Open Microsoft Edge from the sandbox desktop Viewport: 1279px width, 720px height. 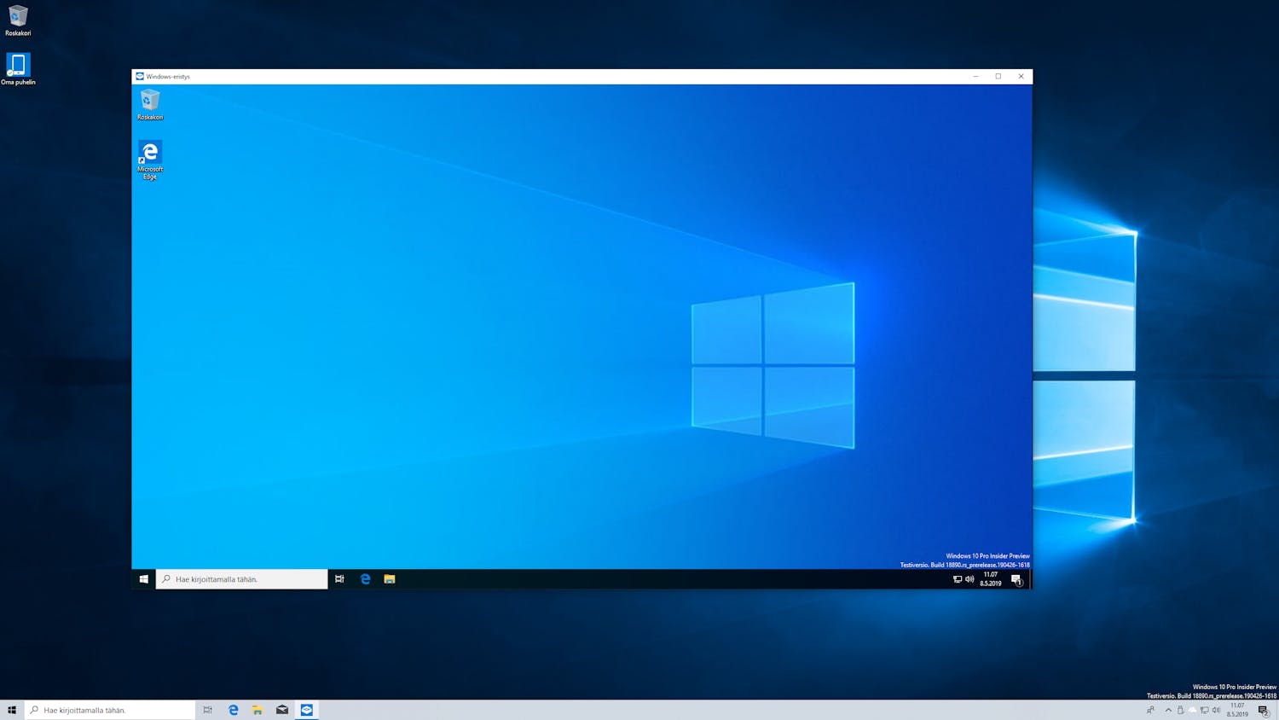[150, 155]
